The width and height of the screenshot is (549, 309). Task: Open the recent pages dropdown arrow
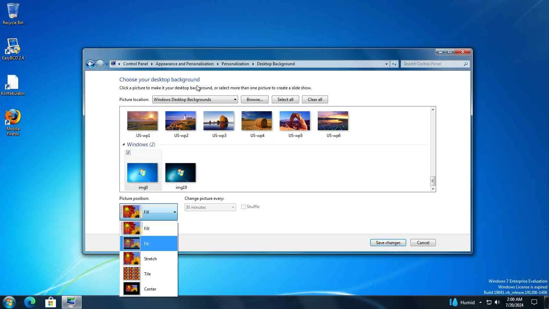point(107,64)
